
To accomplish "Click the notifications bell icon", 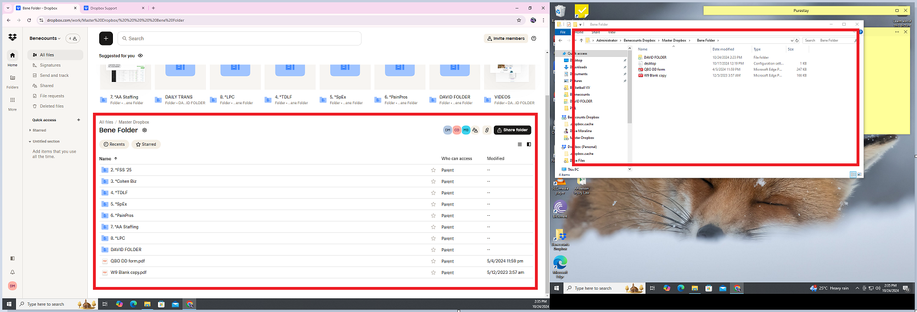I will (x=13, y=272).
